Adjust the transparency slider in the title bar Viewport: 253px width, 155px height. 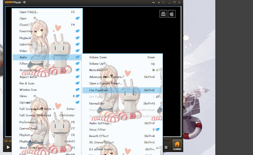pos(149,3)
